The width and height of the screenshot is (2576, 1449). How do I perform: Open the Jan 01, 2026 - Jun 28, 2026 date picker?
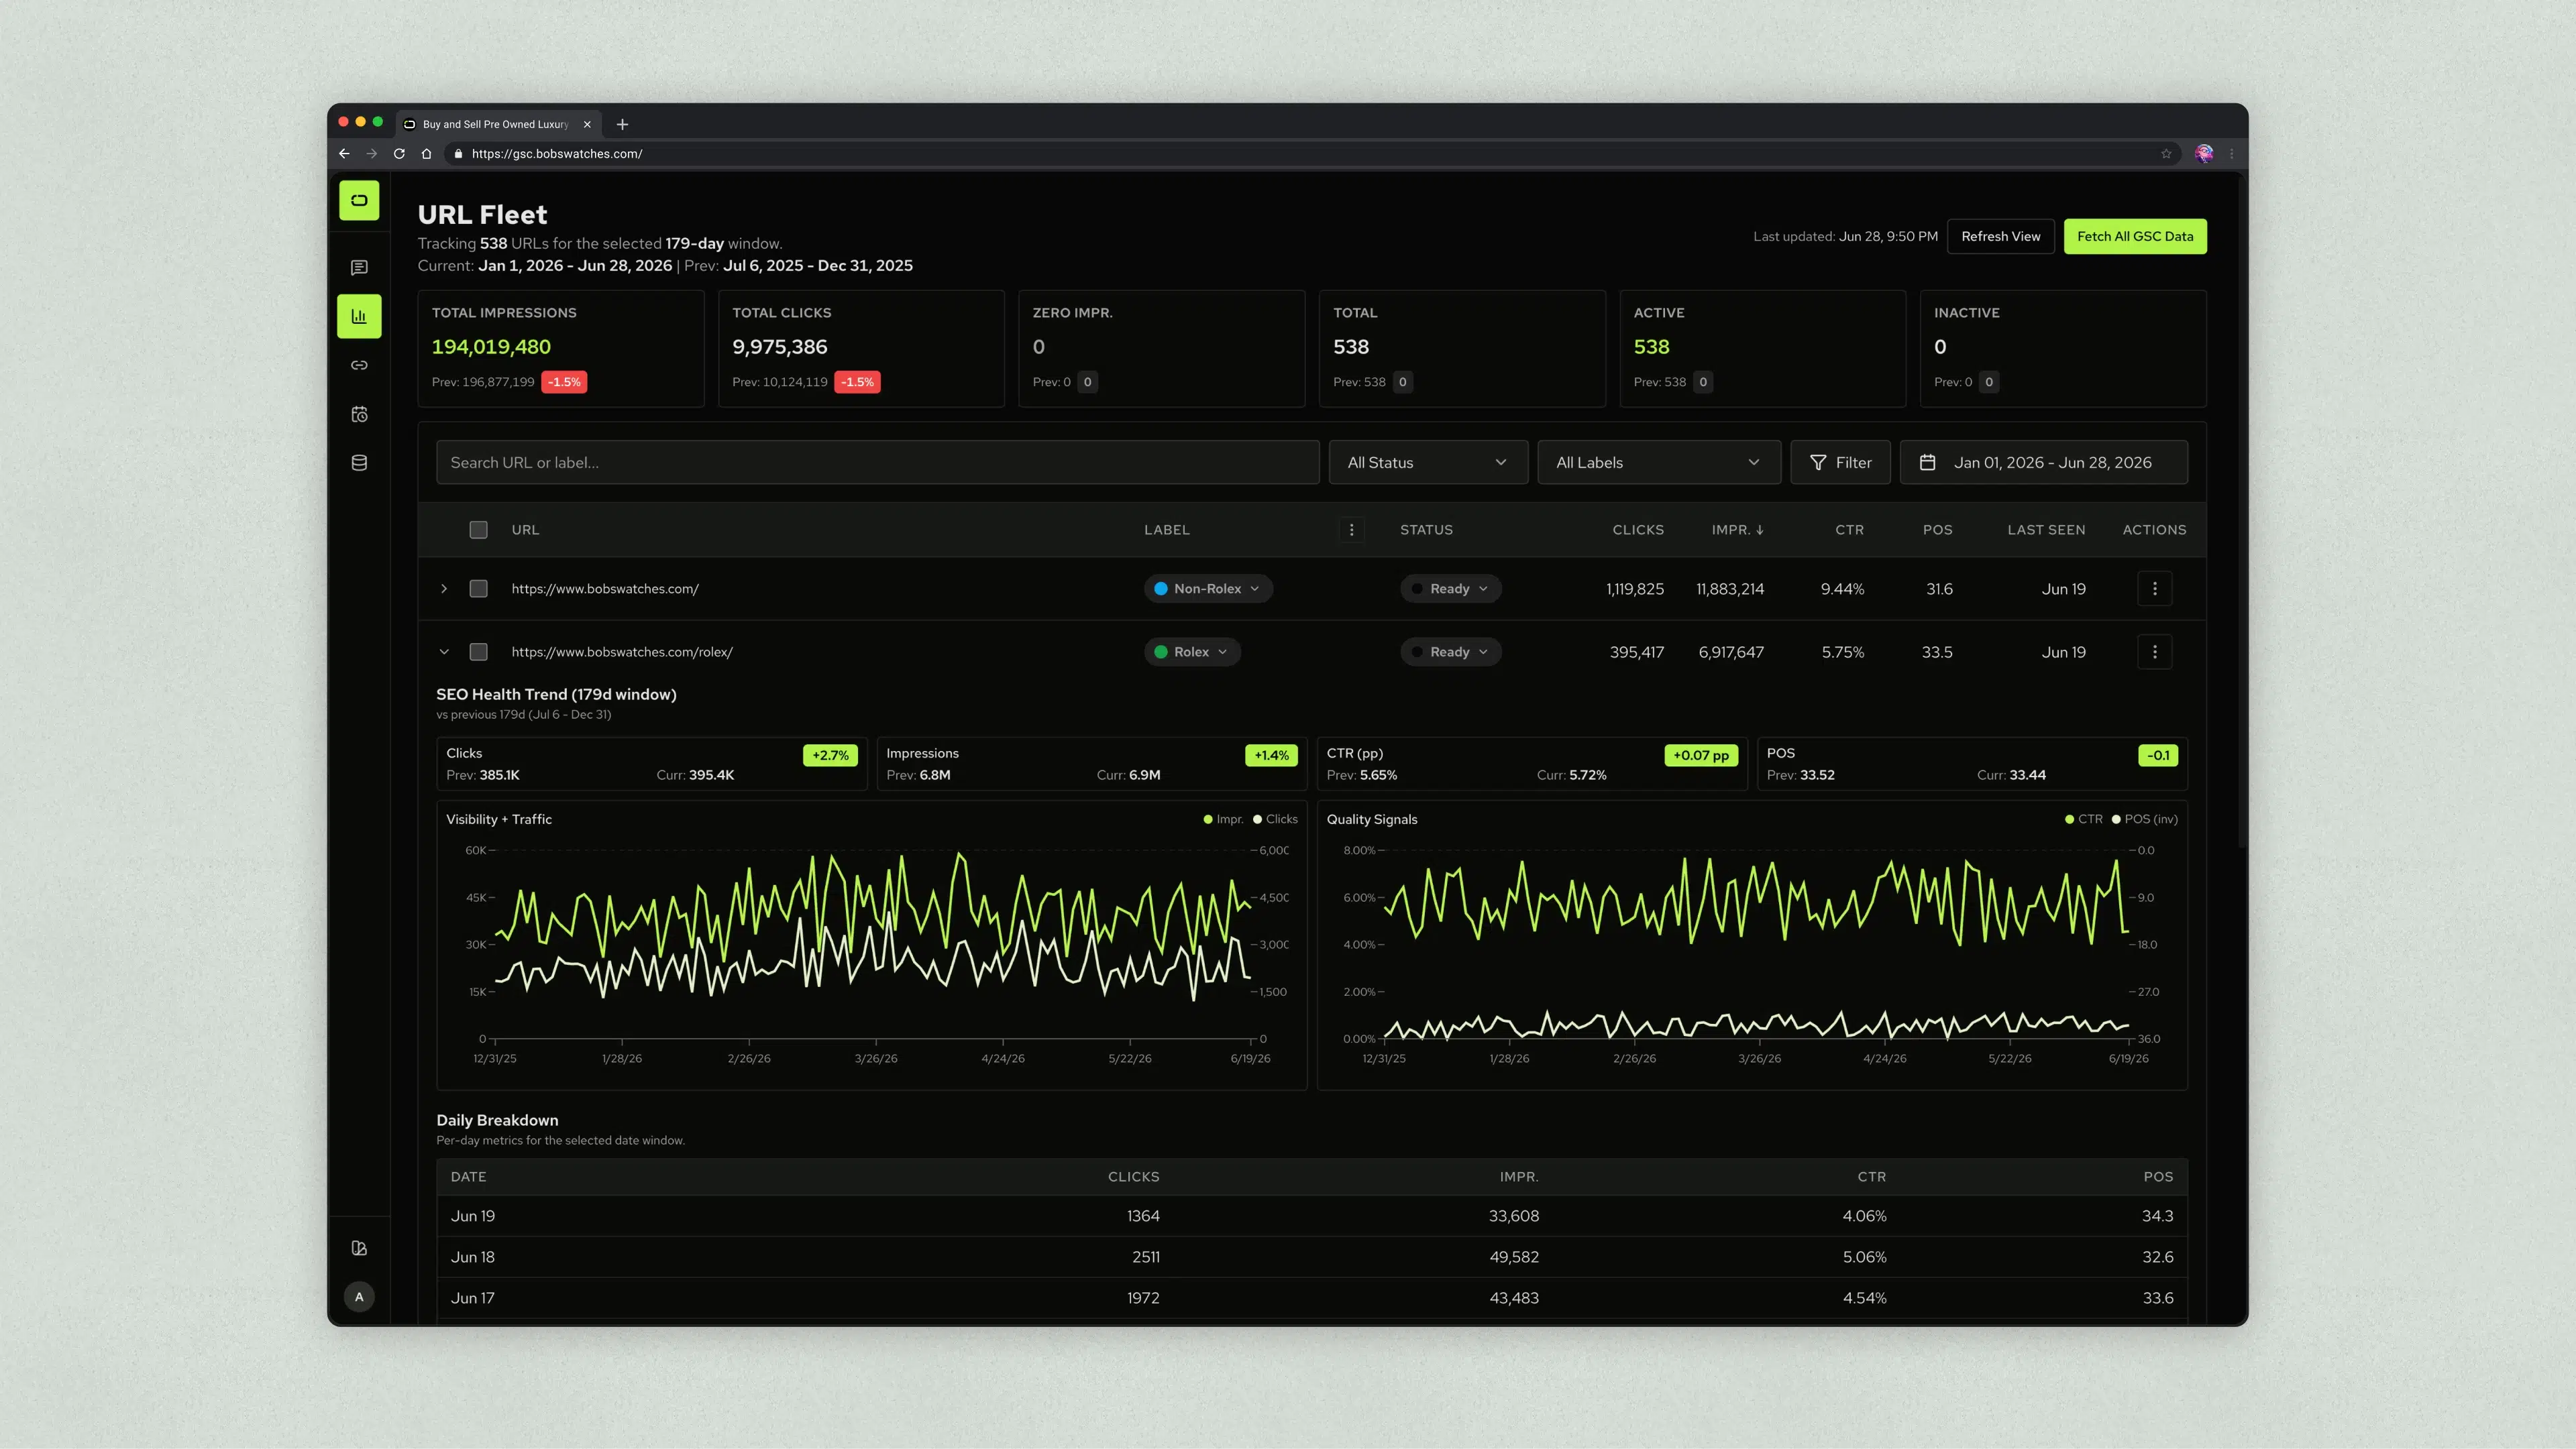pos(2044,463)
